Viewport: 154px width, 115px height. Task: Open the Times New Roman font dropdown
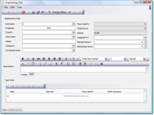point(106,59)
